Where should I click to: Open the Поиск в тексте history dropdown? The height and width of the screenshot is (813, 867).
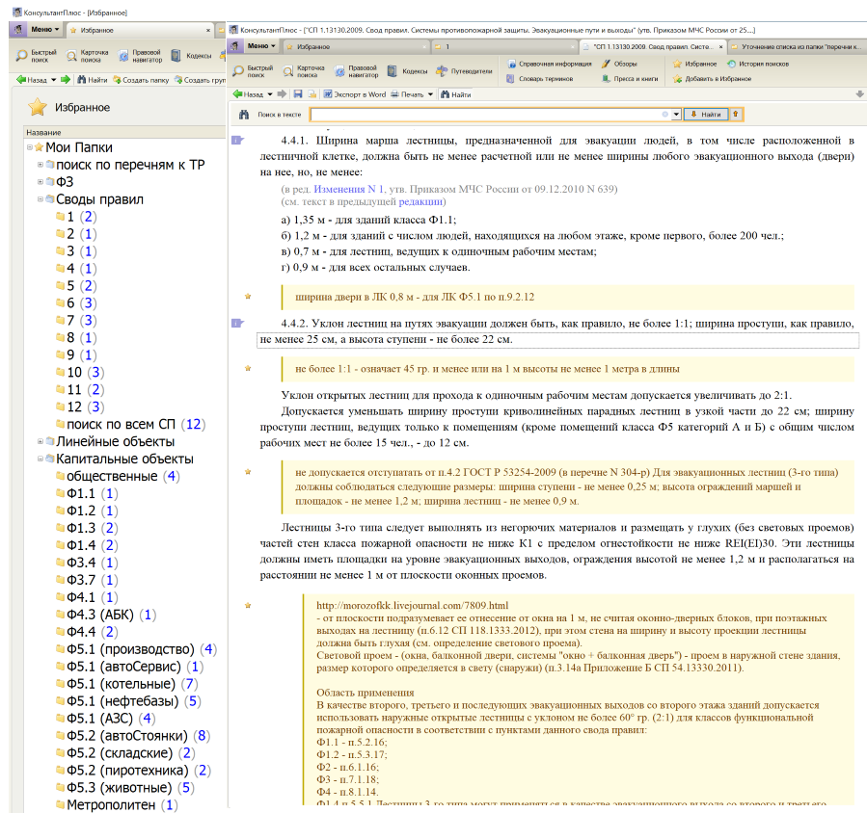[x=676, y=115]
